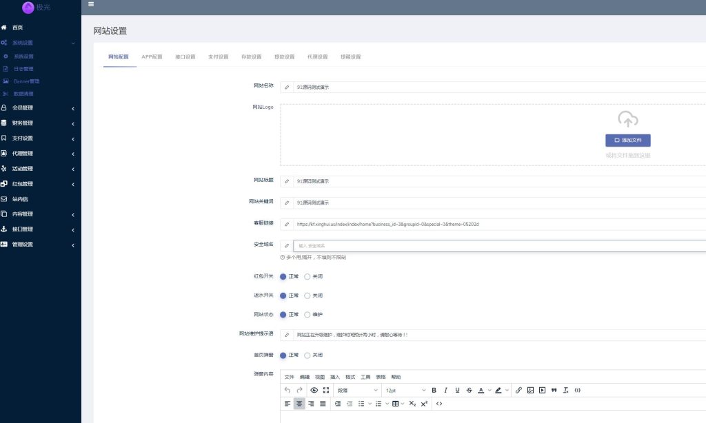The height and width of the screenshot is (423, 706).
Task: Insert a blockquote in the editor
Action: click(554, 390)
